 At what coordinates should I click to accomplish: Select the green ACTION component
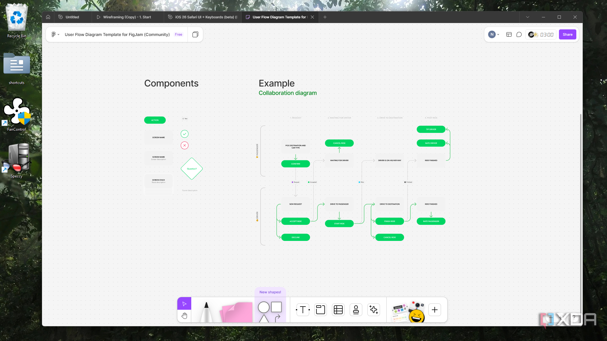[x=155, y=120]
